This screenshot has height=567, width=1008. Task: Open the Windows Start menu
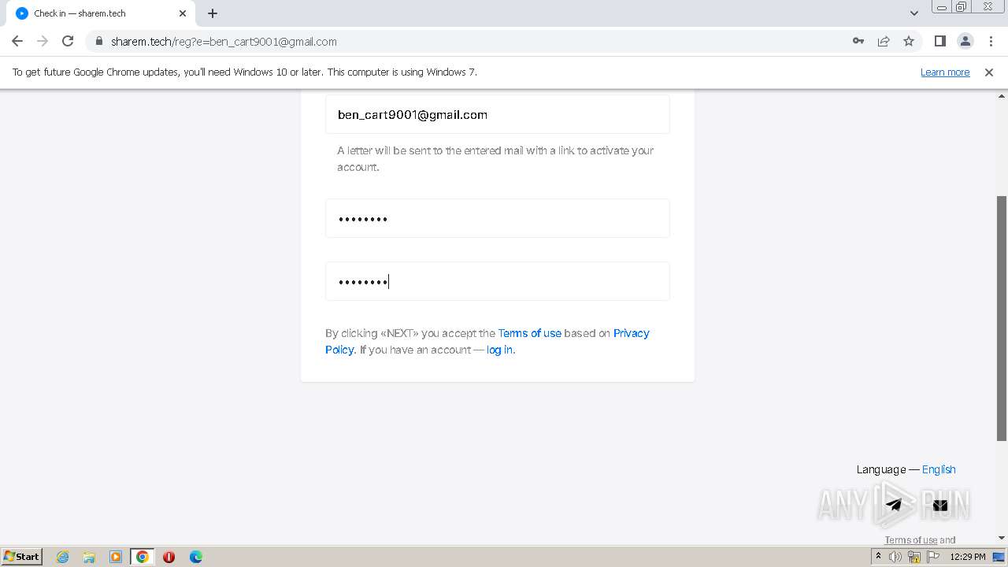coord(21,556)
